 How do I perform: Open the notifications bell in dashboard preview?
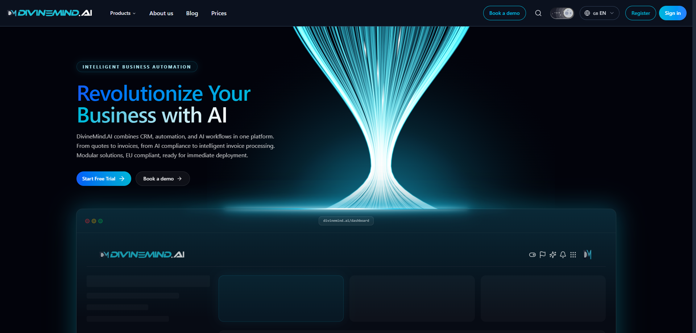[x=563, y=255]
